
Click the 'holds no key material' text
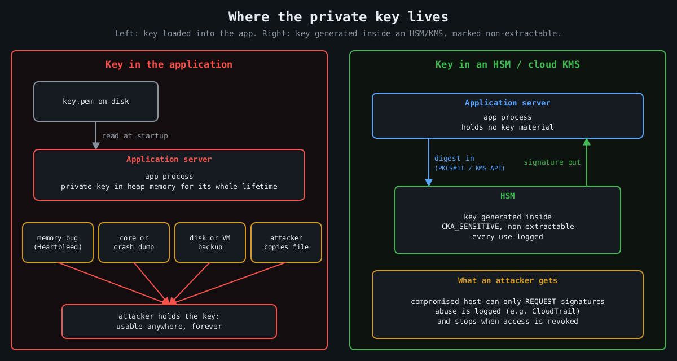point(508,127)
